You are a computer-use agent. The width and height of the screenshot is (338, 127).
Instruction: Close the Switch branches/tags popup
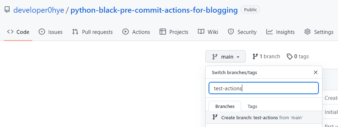pyautogui.click(x=316, y=72)
